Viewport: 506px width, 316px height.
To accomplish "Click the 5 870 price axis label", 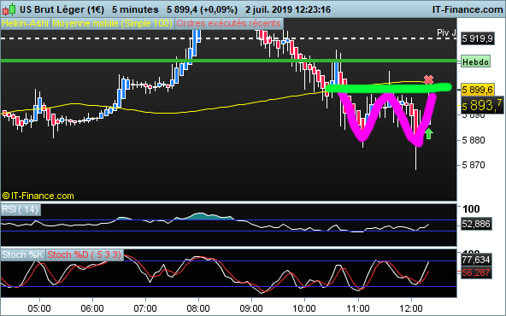I will pos(474,165).
